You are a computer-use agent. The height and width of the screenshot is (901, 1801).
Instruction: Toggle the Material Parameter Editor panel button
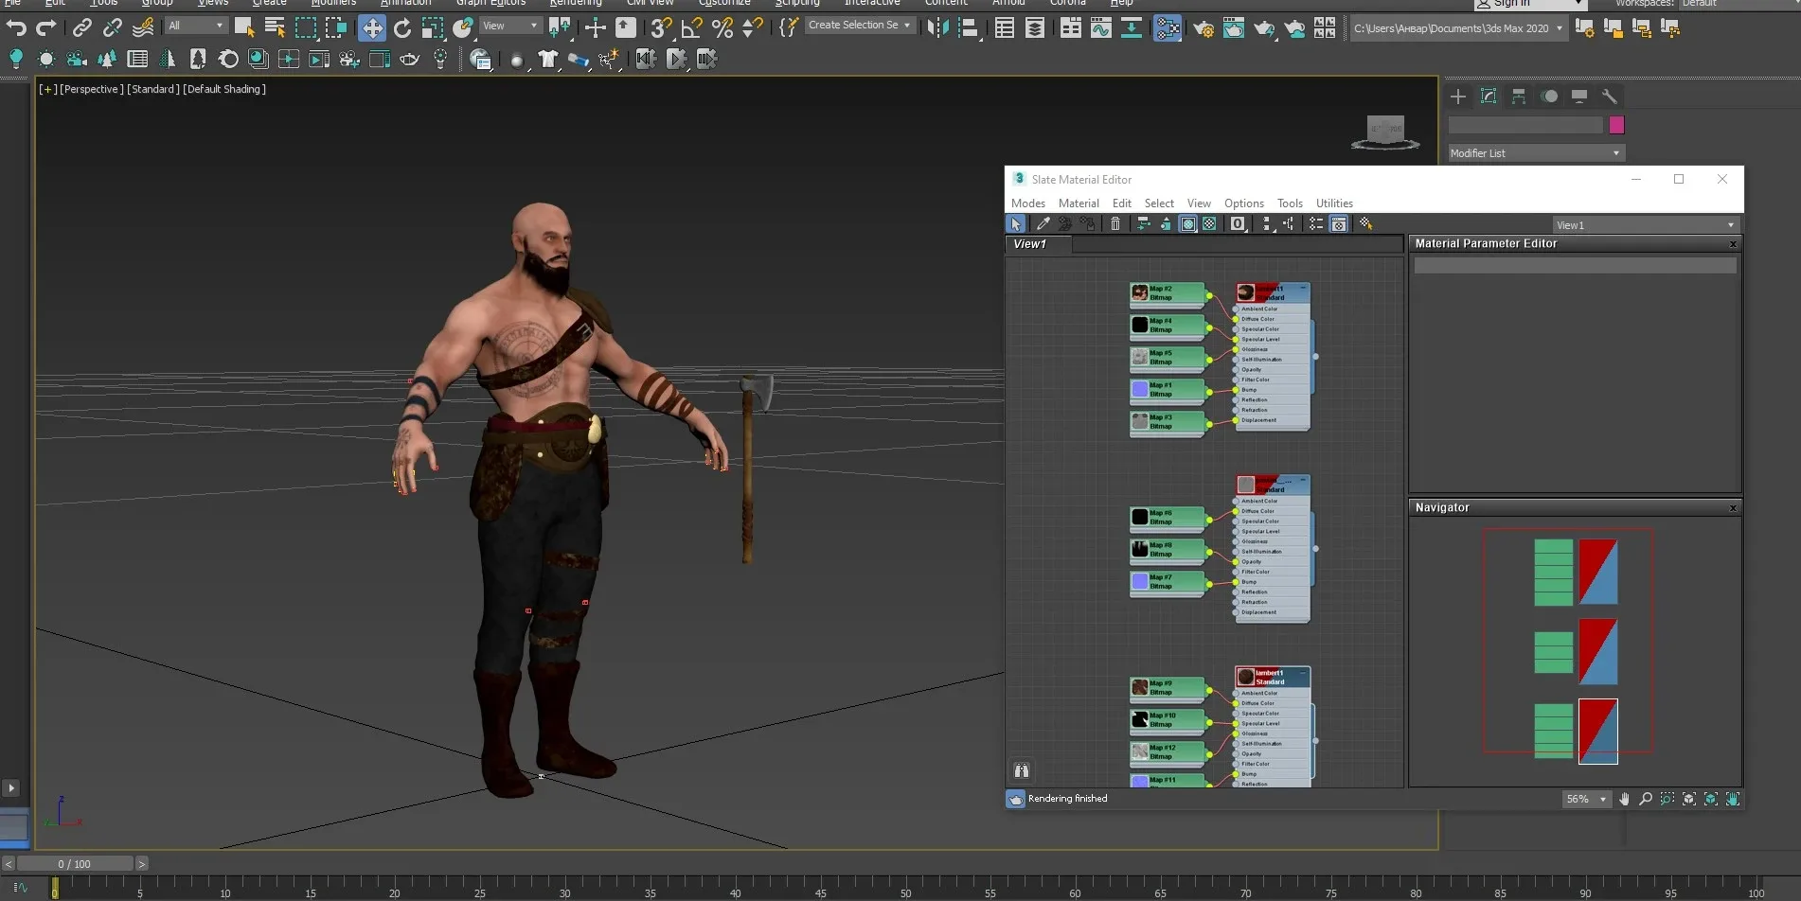pyautogui.click(x=1339, y=224)
